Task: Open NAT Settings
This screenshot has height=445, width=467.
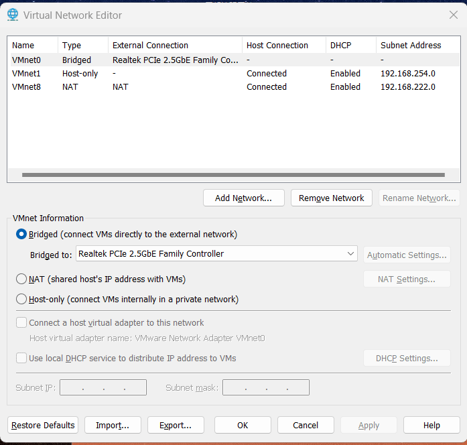Action: (x=407, y=279)
